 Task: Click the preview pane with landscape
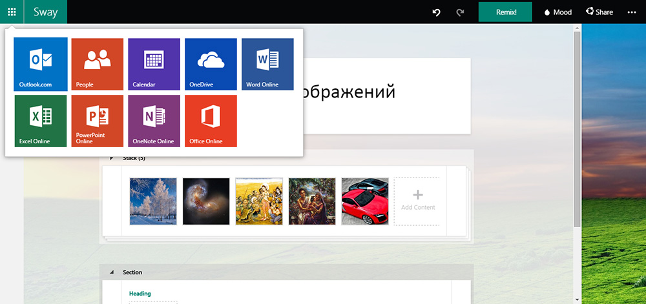[614, 164]
